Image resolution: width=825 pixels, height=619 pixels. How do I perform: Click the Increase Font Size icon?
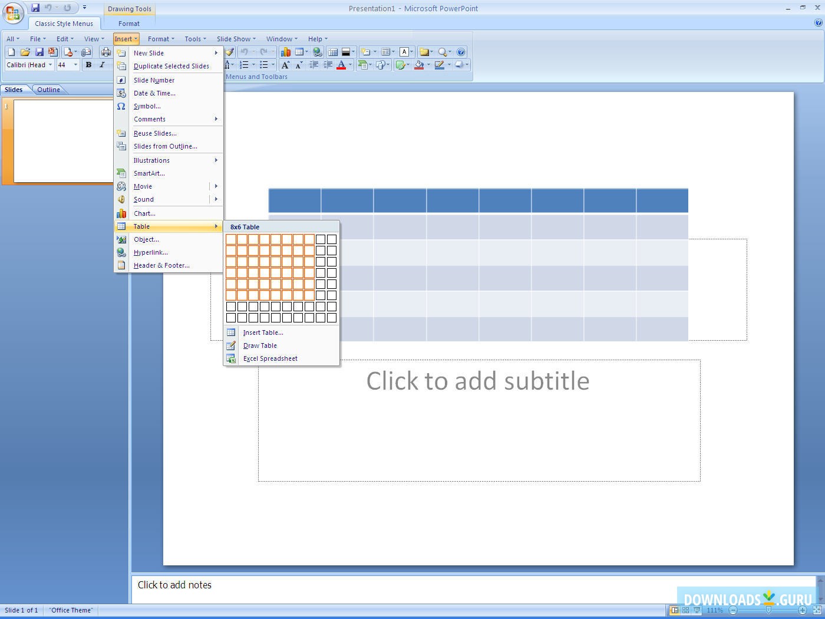point(285,65)
